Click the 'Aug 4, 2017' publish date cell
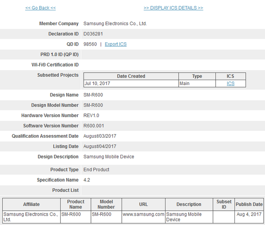 [x=249, y=217]
